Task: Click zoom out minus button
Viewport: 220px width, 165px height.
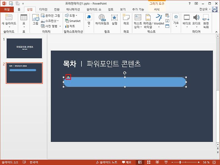Action: (172, 162)
